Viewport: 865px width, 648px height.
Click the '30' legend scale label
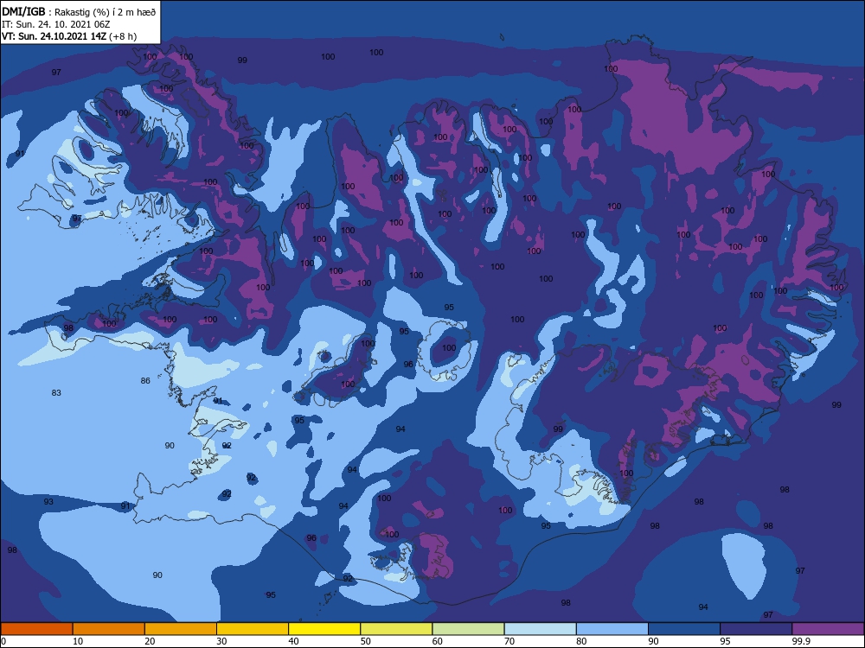[221, 641]
